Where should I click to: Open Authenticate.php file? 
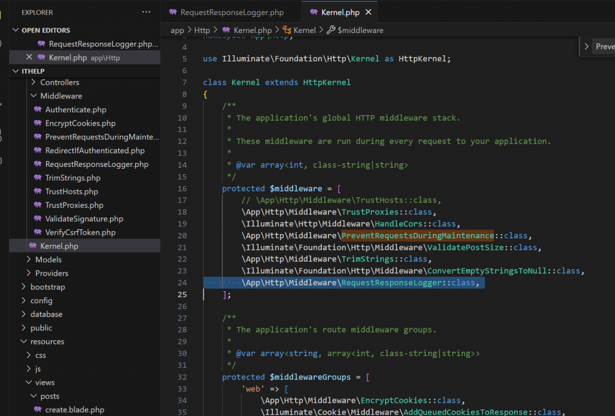click(x=76, y=110)
